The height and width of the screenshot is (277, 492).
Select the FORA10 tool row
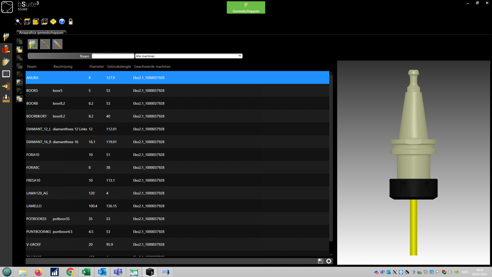tap(177, 155)
